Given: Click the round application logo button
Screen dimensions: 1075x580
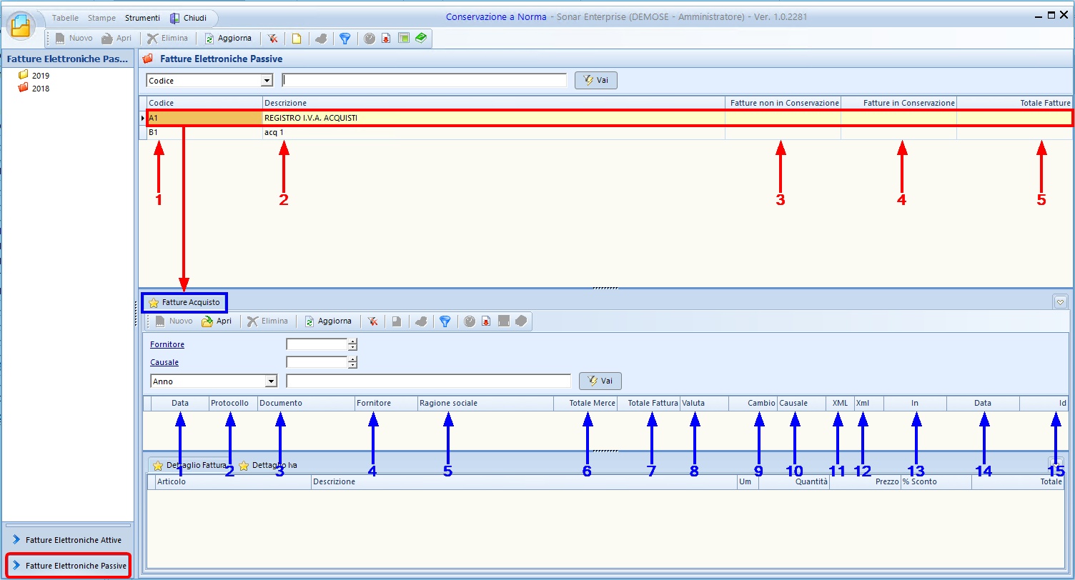Looking at the screenshot, I should pos(21,25).
